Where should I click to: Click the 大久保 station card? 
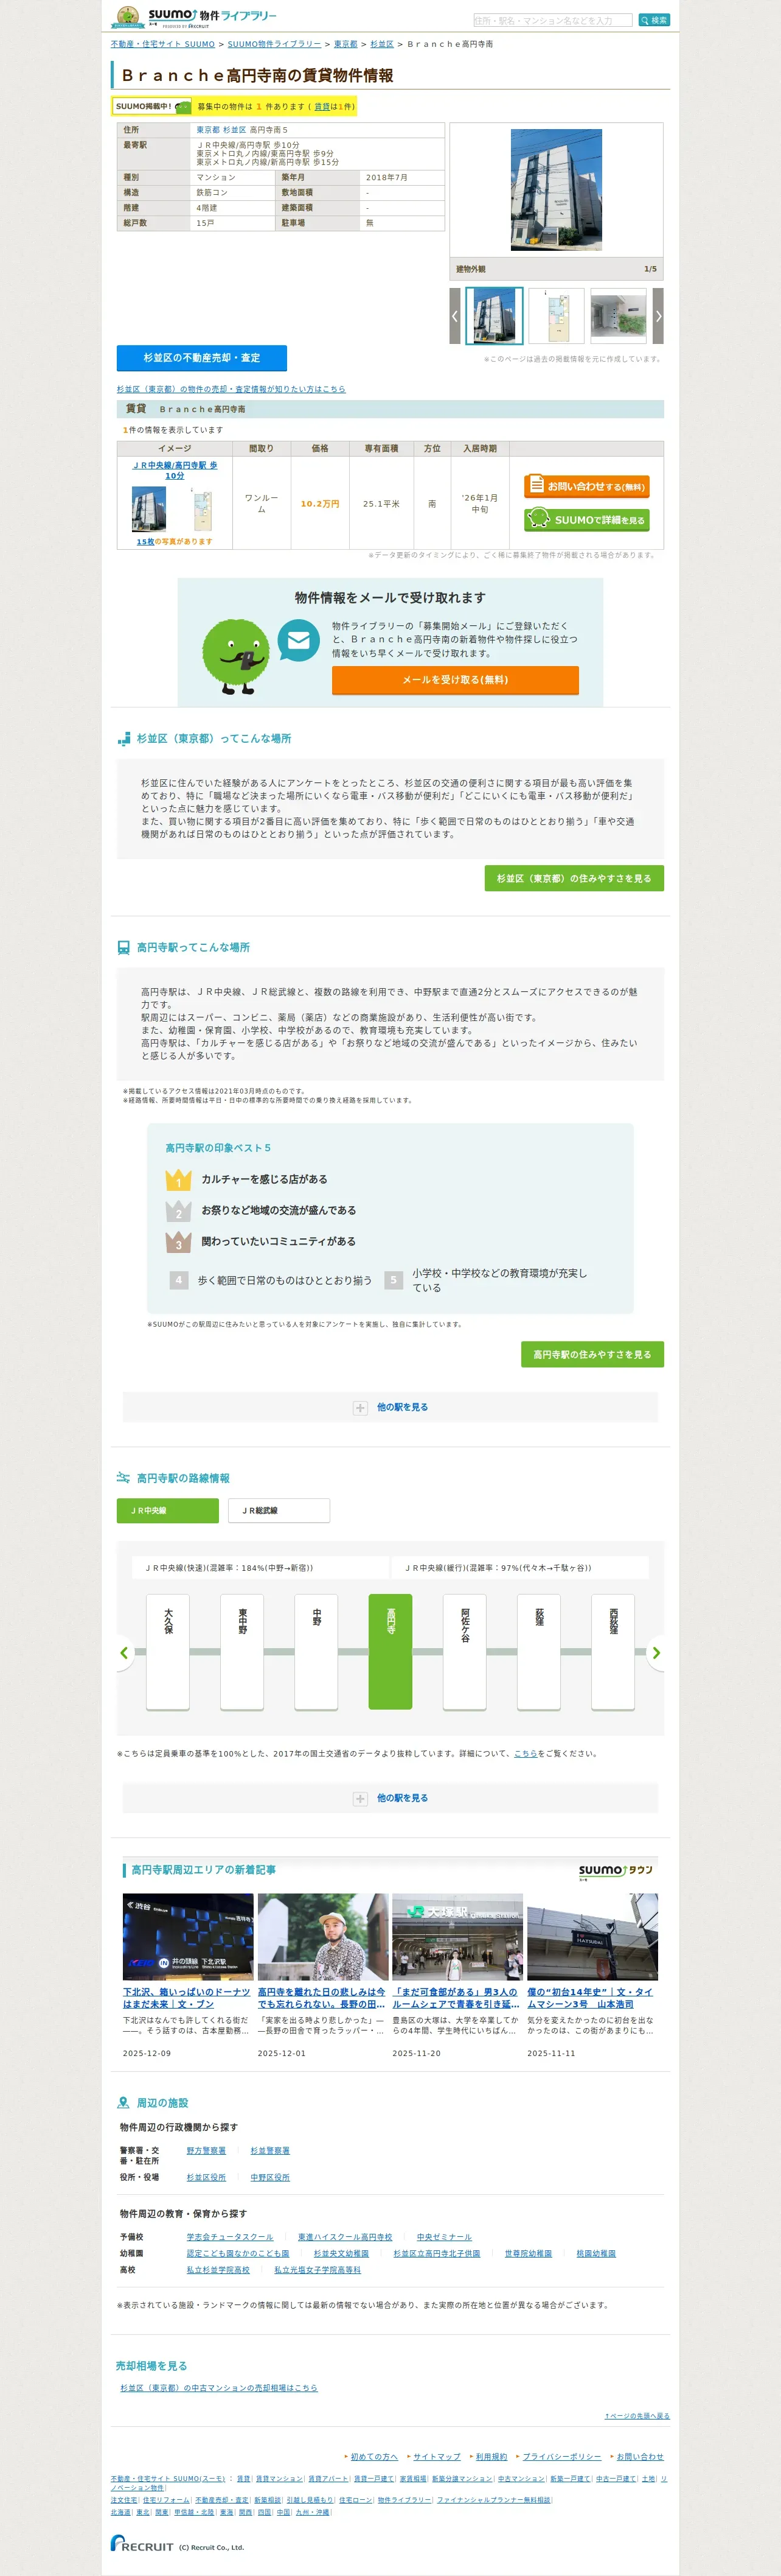click(x=168, y=1651)
